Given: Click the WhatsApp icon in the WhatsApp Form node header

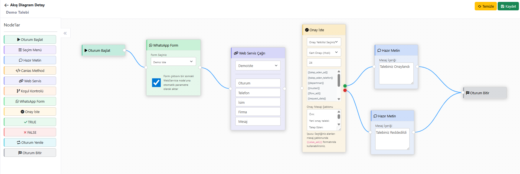Looking at the screenshot, I should coord(151,45).
